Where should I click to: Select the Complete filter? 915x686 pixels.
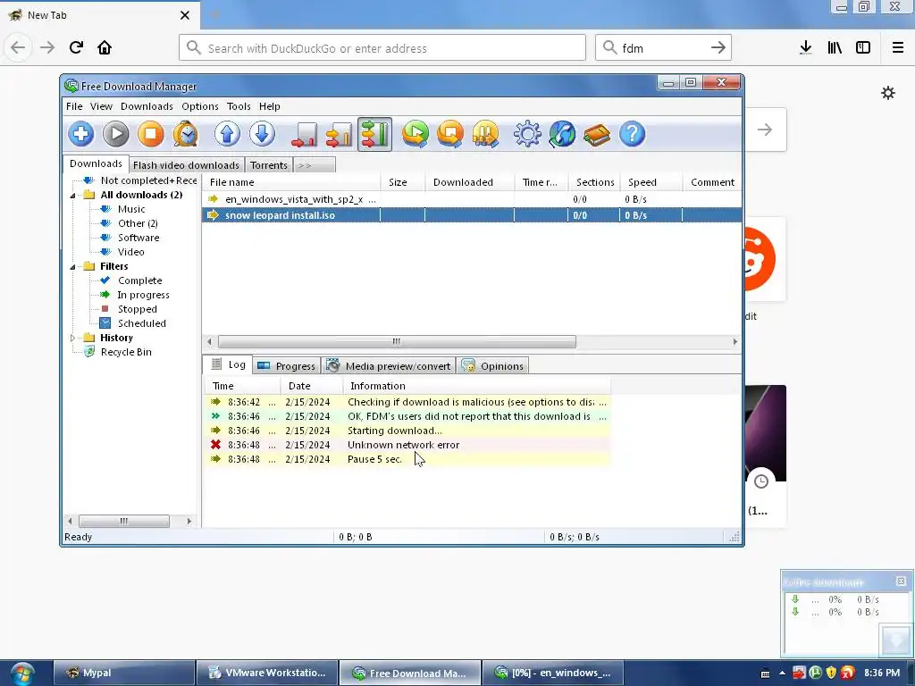tap(139, 280)
